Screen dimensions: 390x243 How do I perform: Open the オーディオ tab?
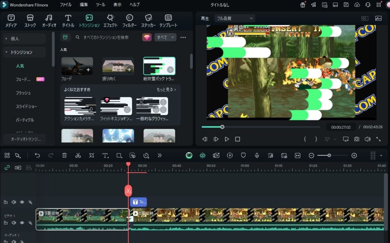(x=49, y=21)
